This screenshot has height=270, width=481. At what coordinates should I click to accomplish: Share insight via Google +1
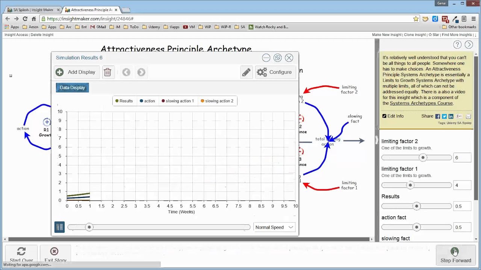click(x=459, y=116)
